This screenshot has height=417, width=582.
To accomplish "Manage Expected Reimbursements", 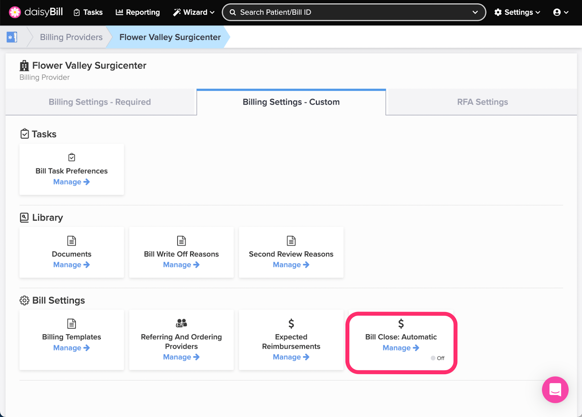I will pos(291,357).
